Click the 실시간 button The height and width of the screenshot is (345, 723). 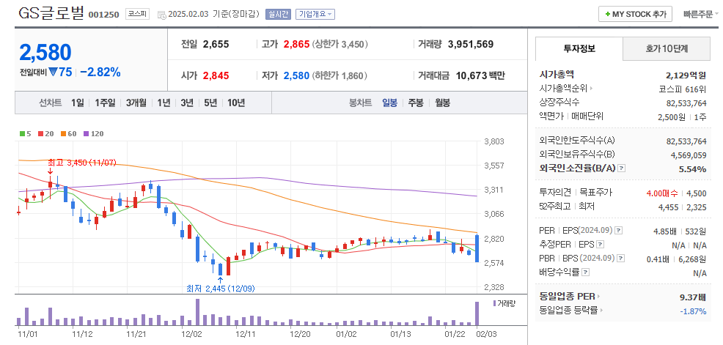(x=278, y=14)
